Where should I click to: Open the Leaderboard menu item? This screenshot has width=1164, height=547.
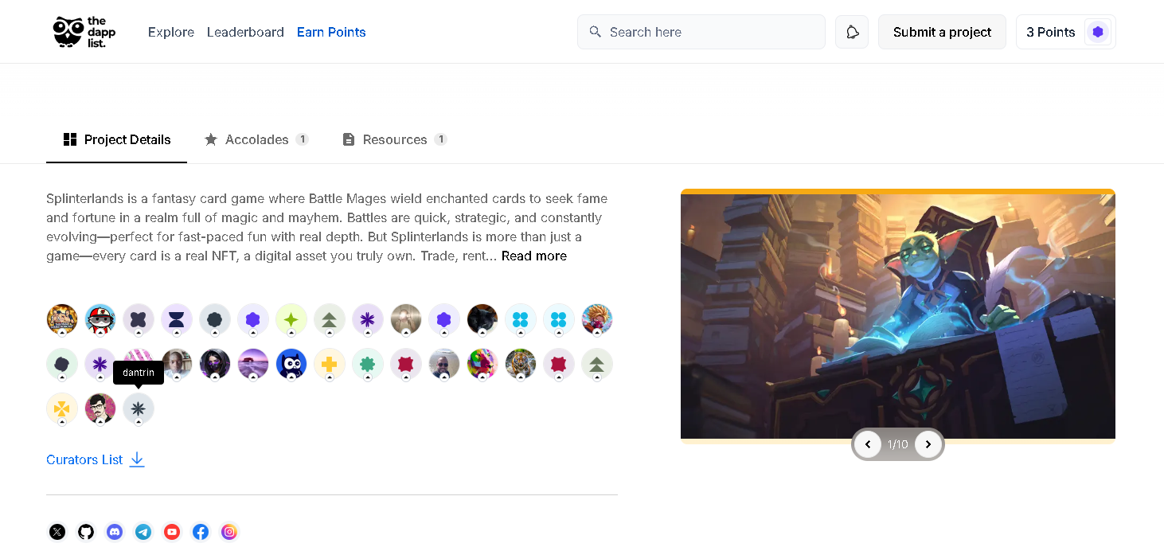[x=245, y=32]
